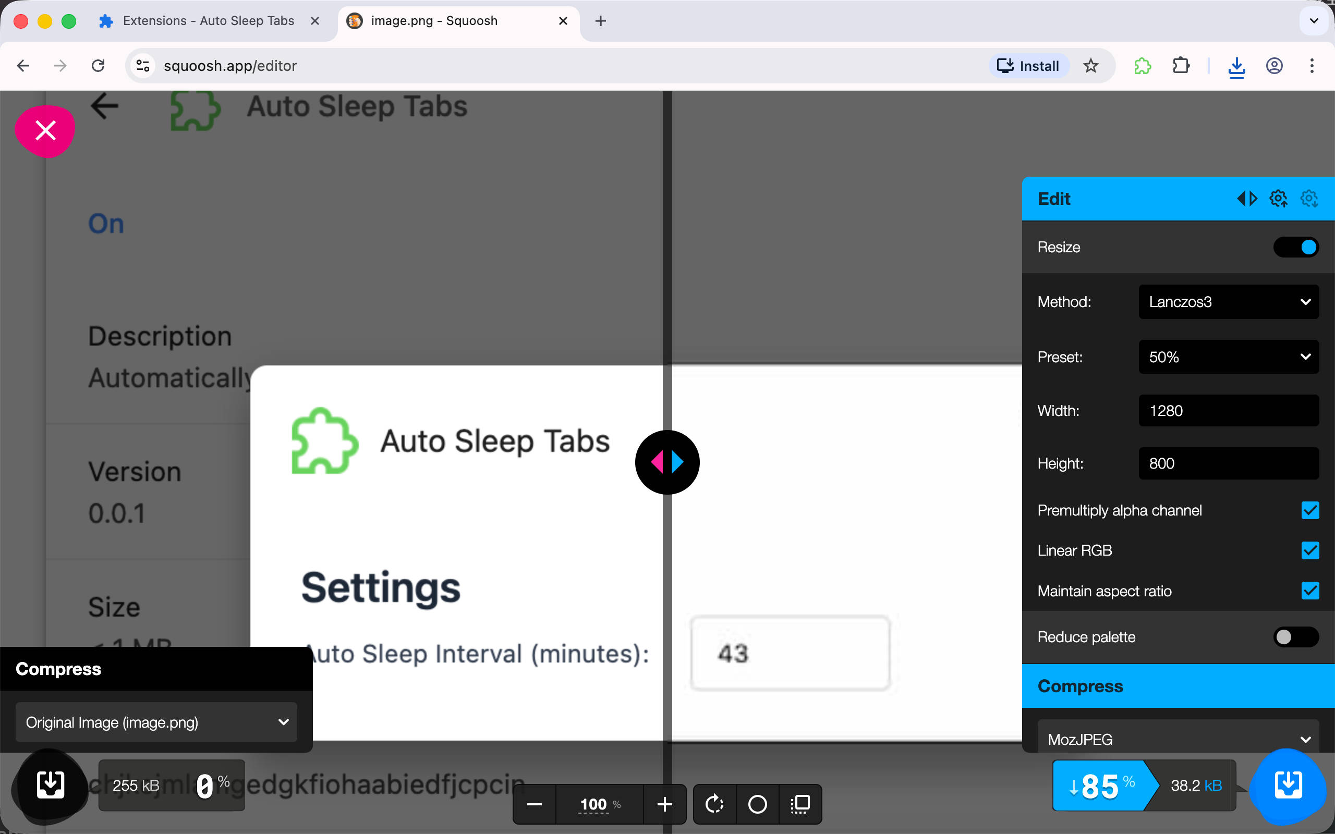Image resolution: width=1335 pixels, height=834 pixels.
Task: Toggle the circle background icon
Action: (x=757, y=804)
